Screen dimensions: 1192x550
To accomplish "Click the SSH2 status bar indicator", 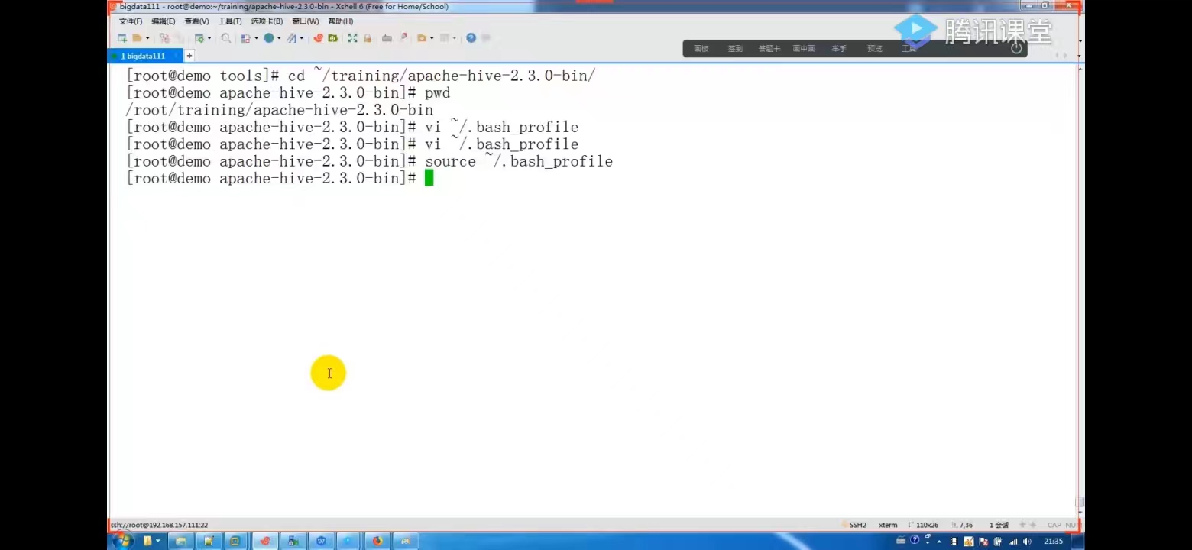I will (x=857, y=525).
